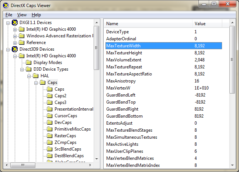Sort list by Value column header
Screen dimensions: 239x172
[207, 24]
